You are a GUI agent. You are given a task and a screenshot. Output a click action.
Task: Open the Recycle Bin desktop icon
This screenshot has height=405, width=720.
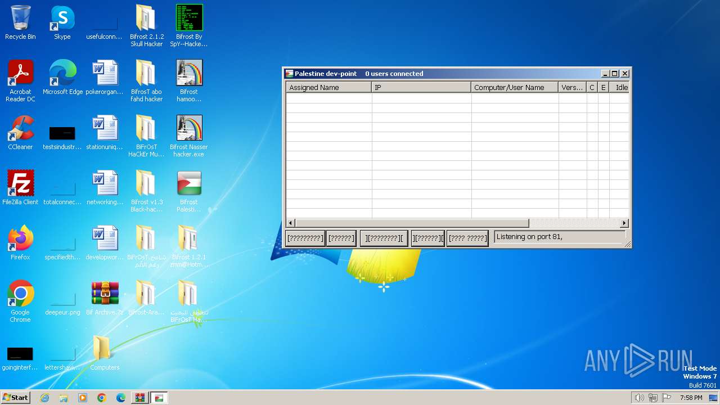point(20,22)
